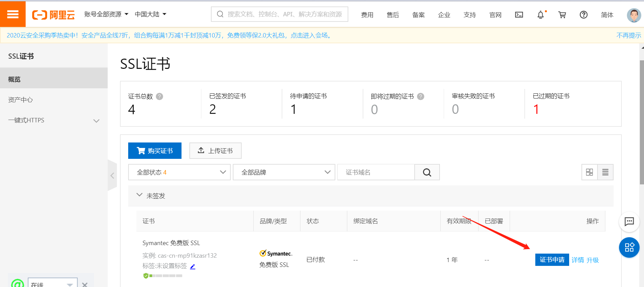Click help icon beside 证书总数
The image size is (644, 287).
tap(159, 96)
